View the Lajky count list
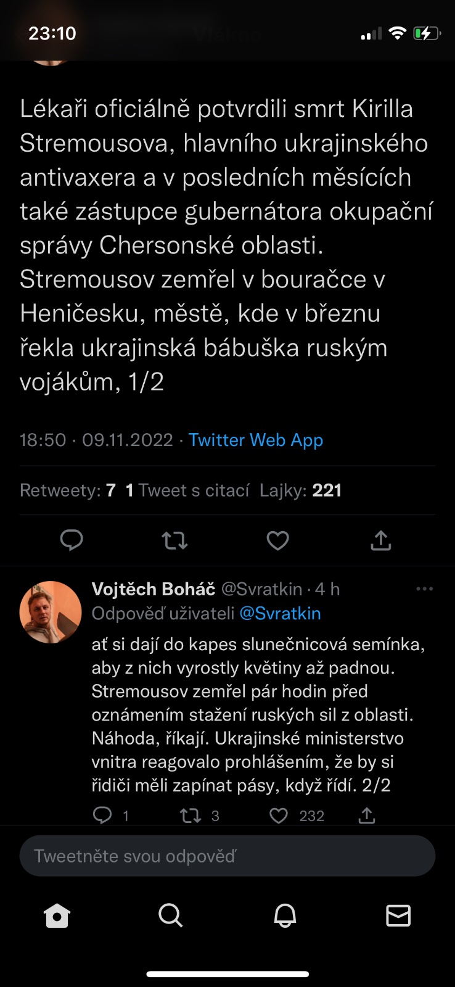 tap(300, 490)
